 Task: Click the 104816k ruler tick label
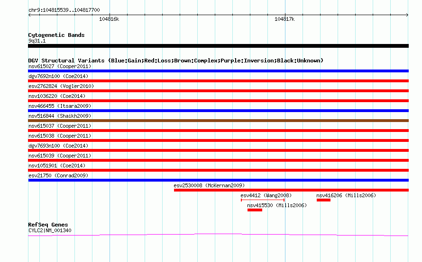coord(109,19)
